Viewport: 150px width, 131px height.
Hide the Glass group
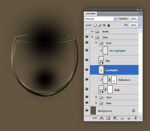(87, 37)
